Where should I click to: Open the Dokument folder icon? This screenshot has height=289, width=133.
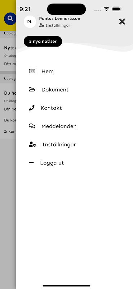point(32,89)
